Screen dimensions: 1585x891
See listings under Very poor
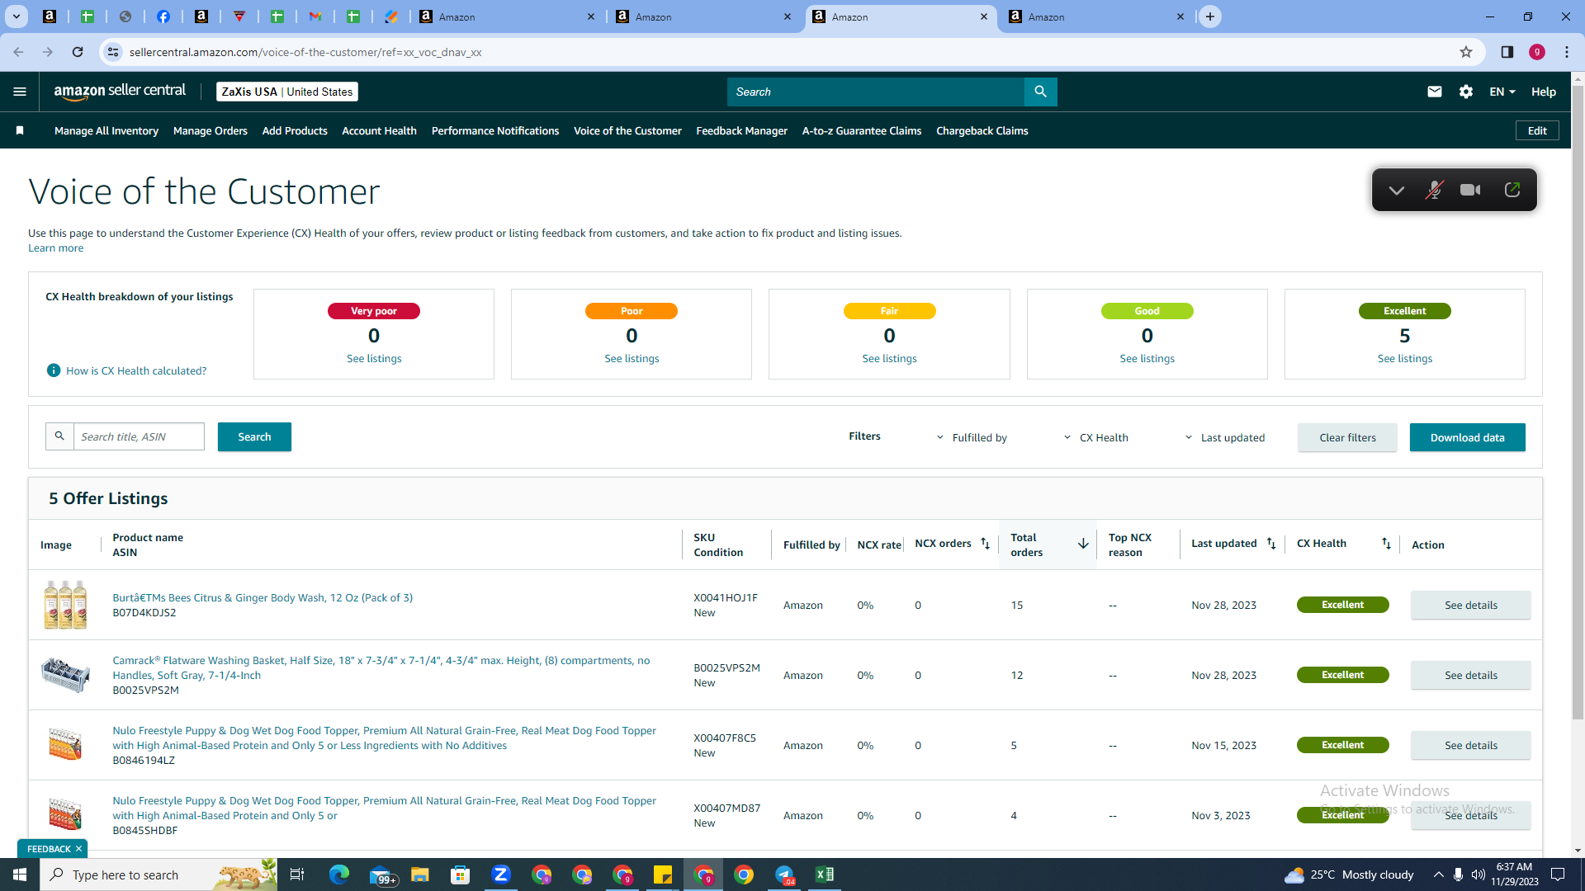click(x=374, y=358)
